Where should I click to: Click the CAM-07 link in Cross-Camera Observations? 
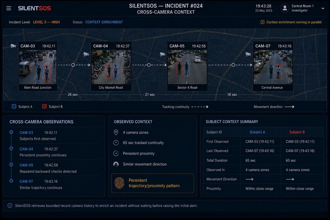26,181
